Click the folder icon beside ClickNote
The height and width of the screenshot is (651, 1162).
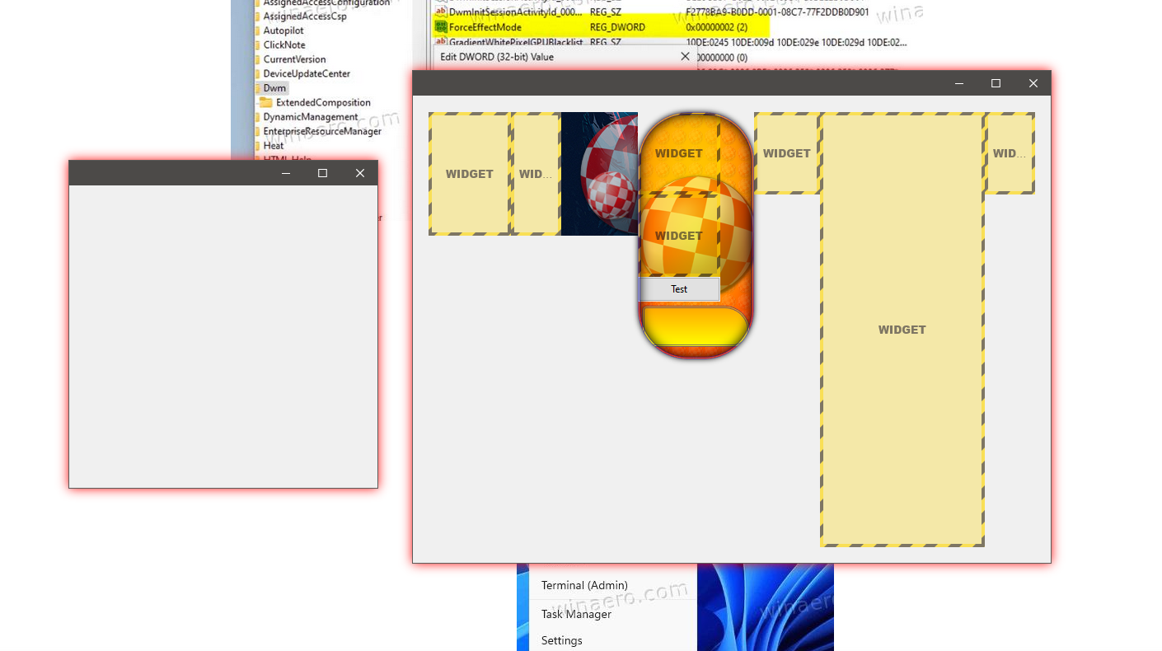258,45
